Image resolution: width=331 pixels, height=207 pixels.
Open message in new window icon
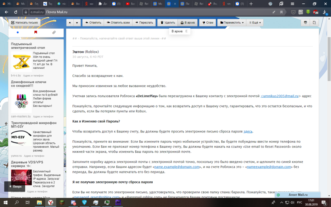pyautogui.click(x=314, y=23)
